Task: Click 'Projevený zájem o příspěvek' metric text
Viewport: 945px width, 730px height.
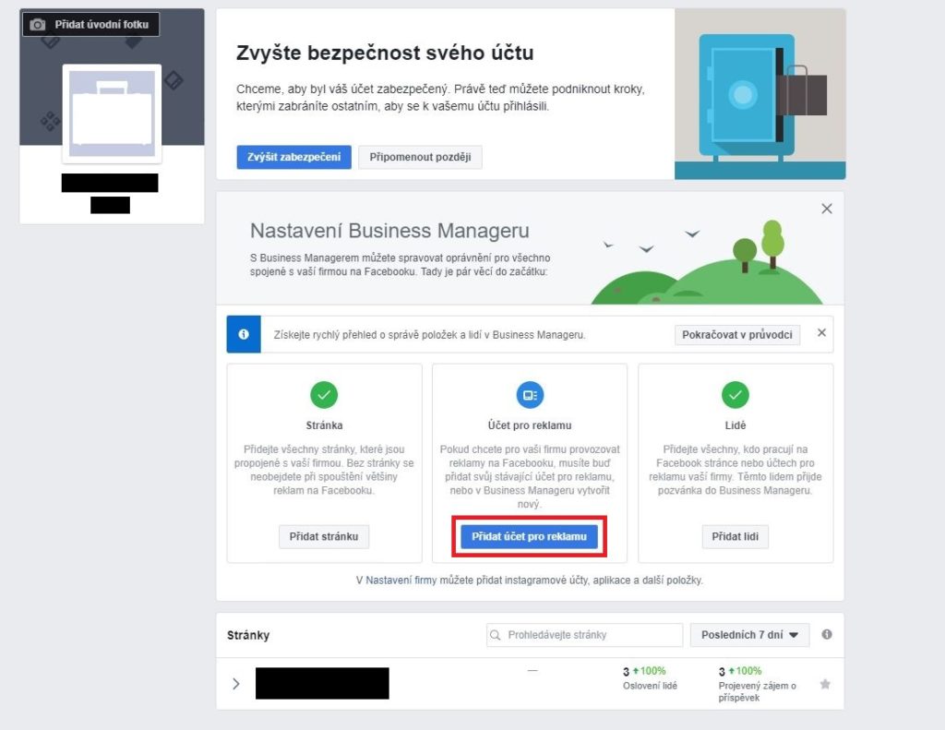Action: pyautogui.click(x=757, y=691)
